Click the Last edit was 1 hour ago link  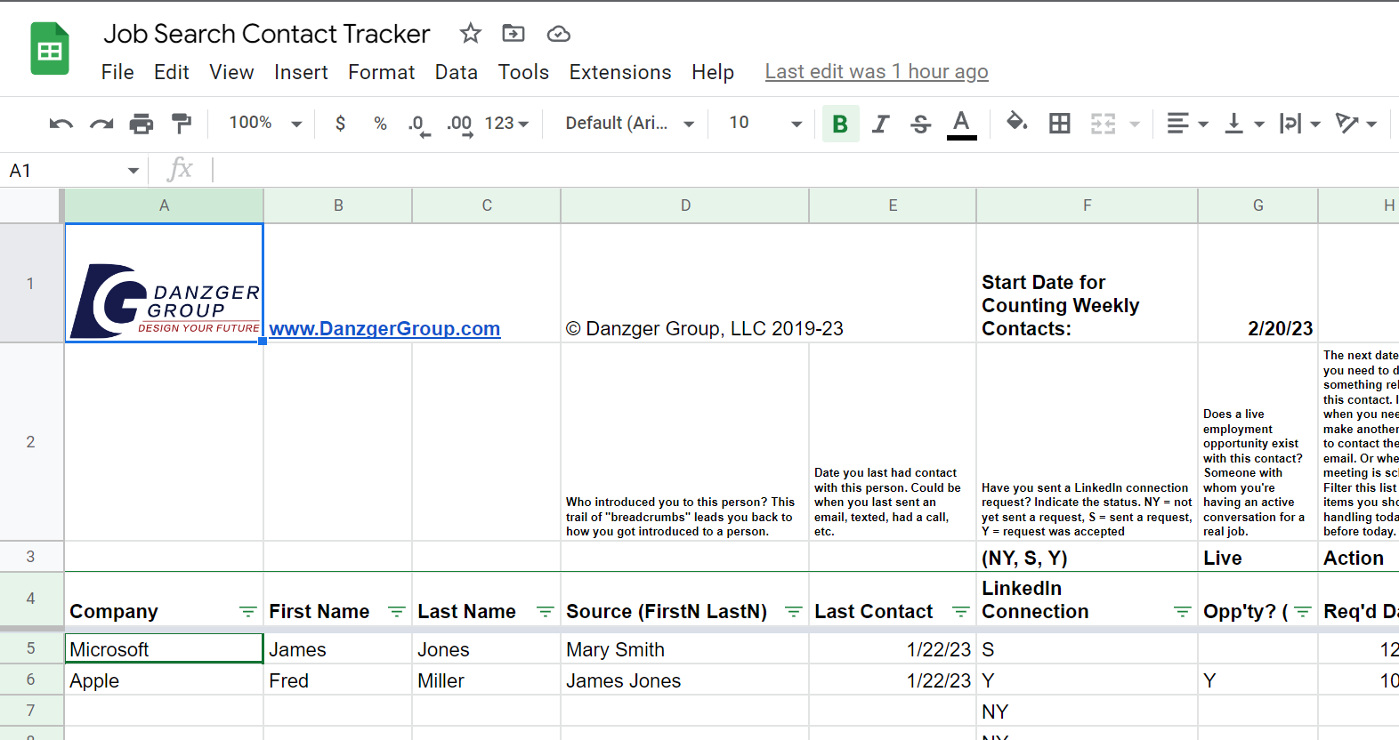click(x=876, y=72)
